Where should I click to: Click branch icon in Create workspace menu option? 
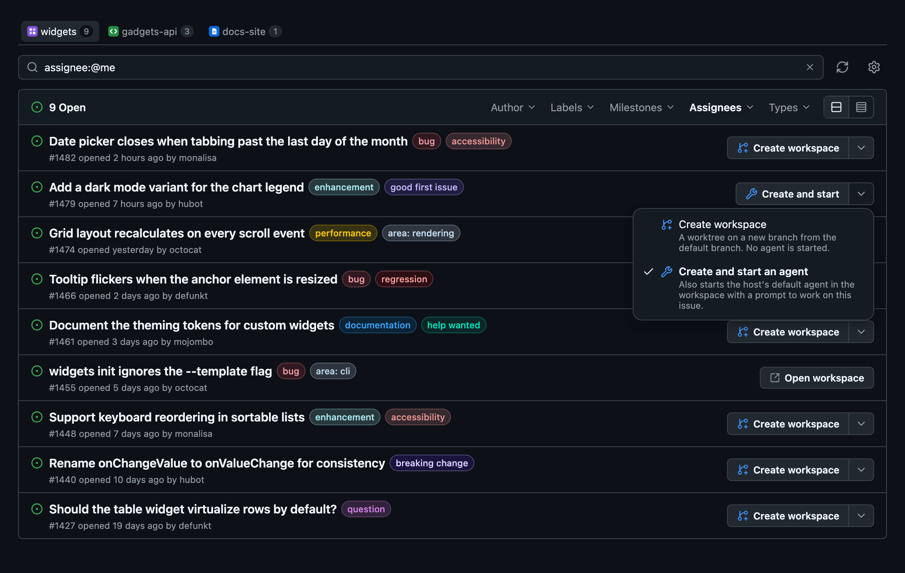pyautogui.click(x=667, y=225)
